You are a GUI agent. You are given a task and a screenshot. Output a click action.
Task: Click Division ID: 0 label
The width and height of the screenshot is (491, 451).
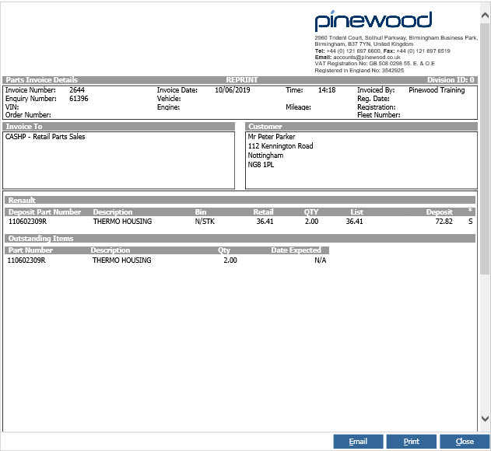coord(451,80)
